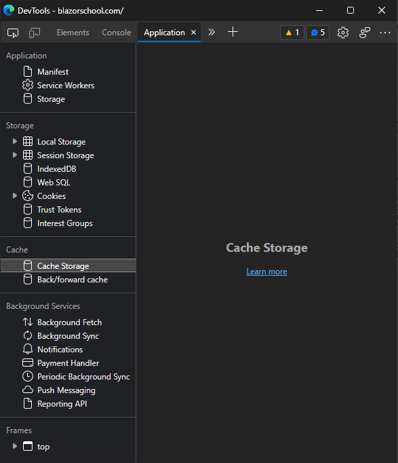398x463 pixels.
Task: Expand the Cookies tree node
Action: click(14, 196)
